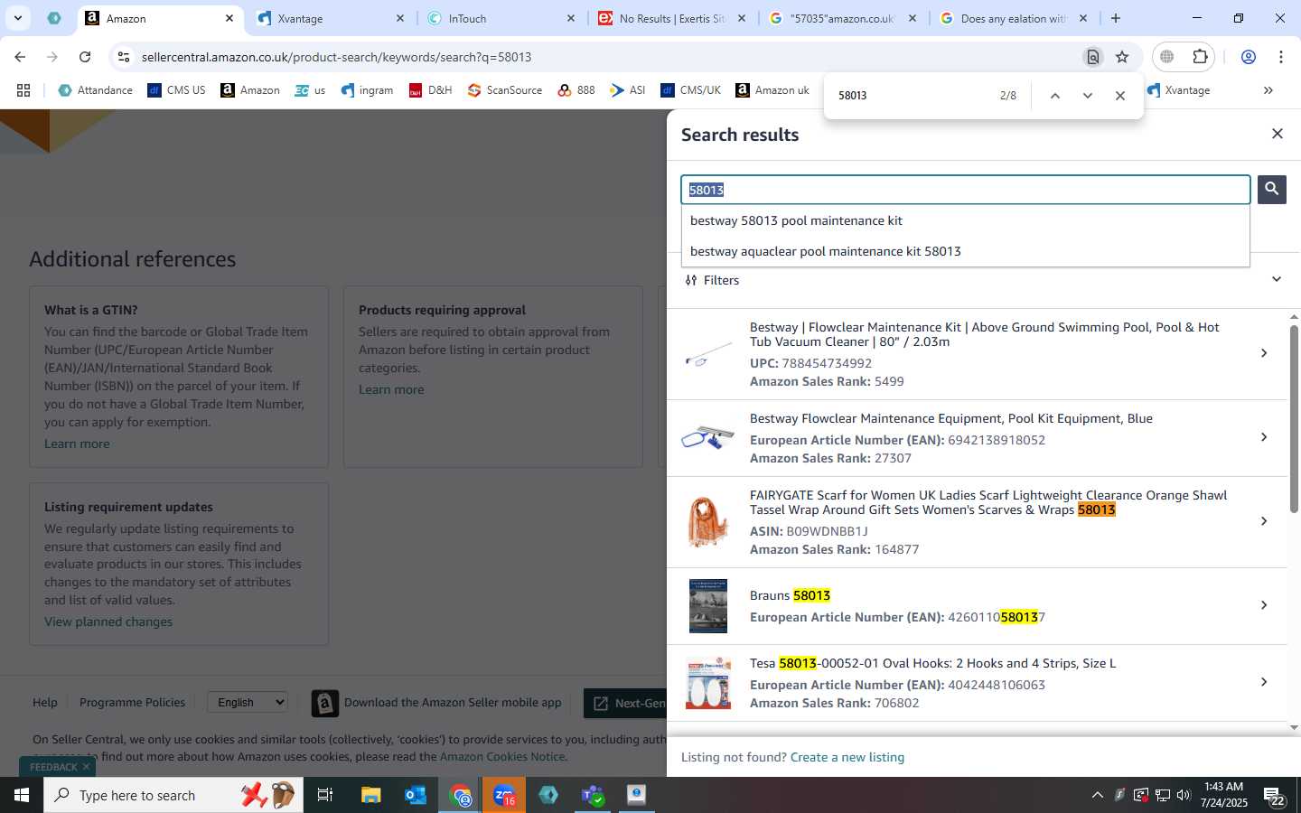Open the English language dropdown
Image resolution: width=1301 pixels, height=813 pixels.
click(x=248, y=702)
